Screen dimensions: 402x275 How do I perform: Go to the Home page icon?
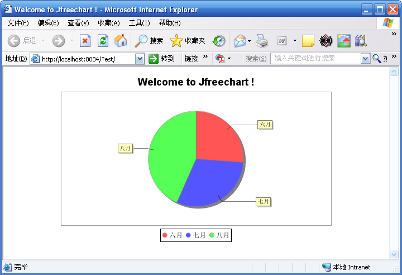tap(121, 41)
